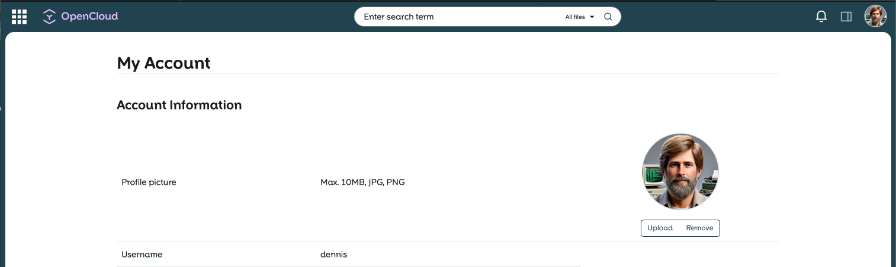Open the user menu avatar in the top bar
This screenshot has width=896, height=267.
coord(875,17)
